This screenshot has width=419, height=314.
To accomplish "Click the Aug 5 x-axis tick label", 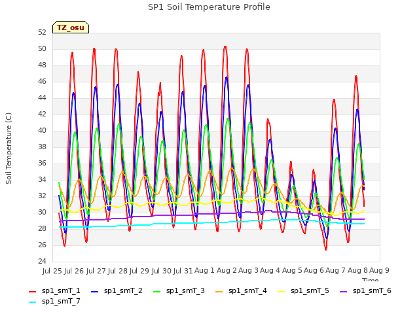I will tap(292, 270).
